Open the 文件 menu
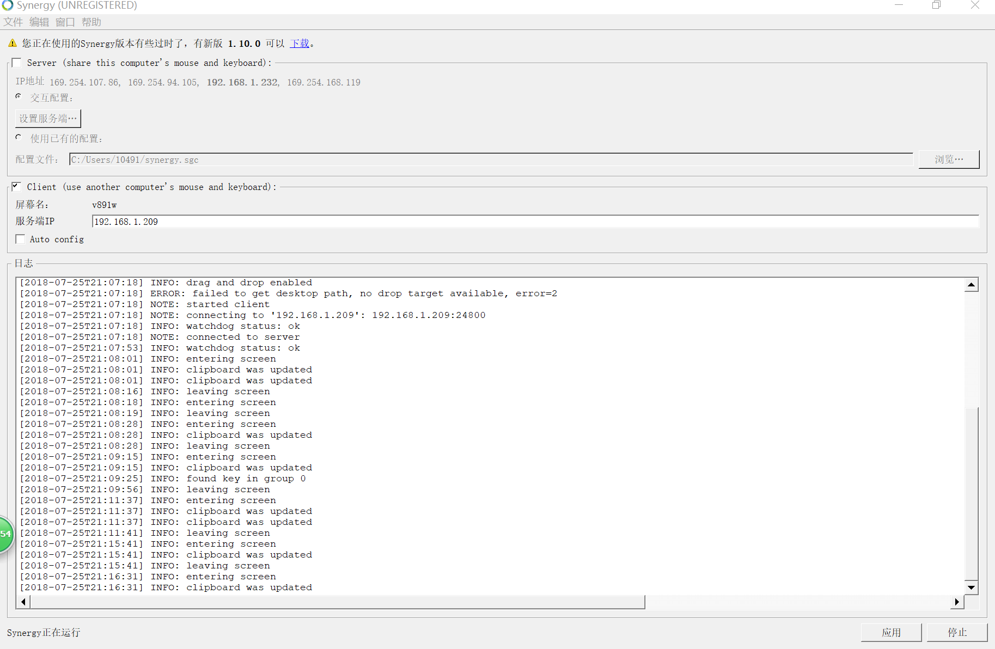The image size is (995, 649). [x=13, y=22]
